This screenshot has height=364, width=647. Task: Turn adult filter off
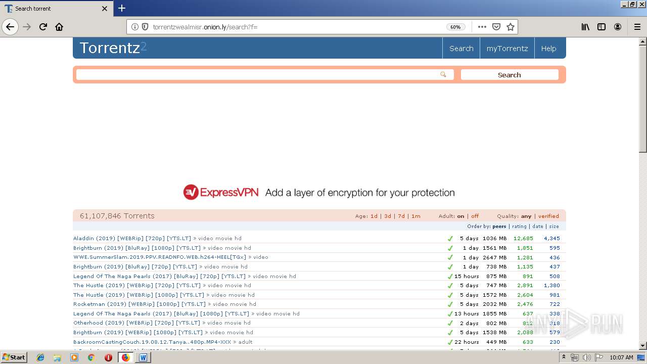(475, 216)
